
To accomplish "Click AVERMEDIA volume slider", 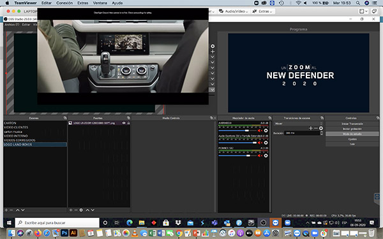I will coord(237,131).
